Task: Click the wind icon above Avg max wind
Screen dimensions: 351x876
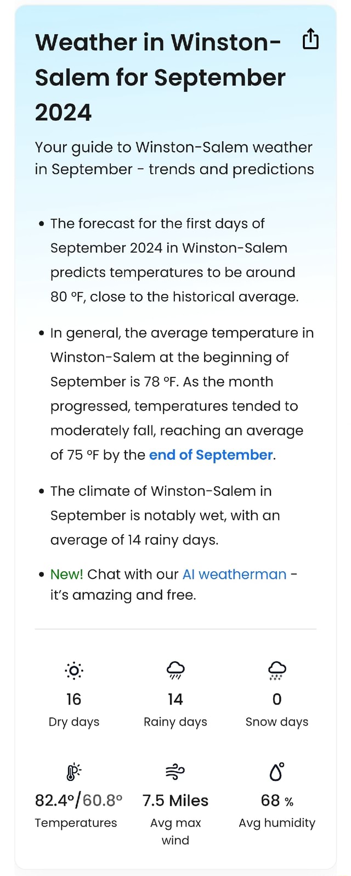Action: 175,772
